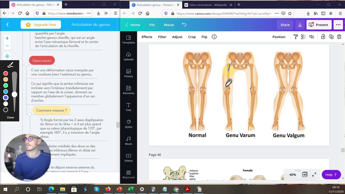The height and width of the screenshot is (194, 345).
Task: Click Firefox Pocket save icon in Canva window
Action: (x=283, y=13)
